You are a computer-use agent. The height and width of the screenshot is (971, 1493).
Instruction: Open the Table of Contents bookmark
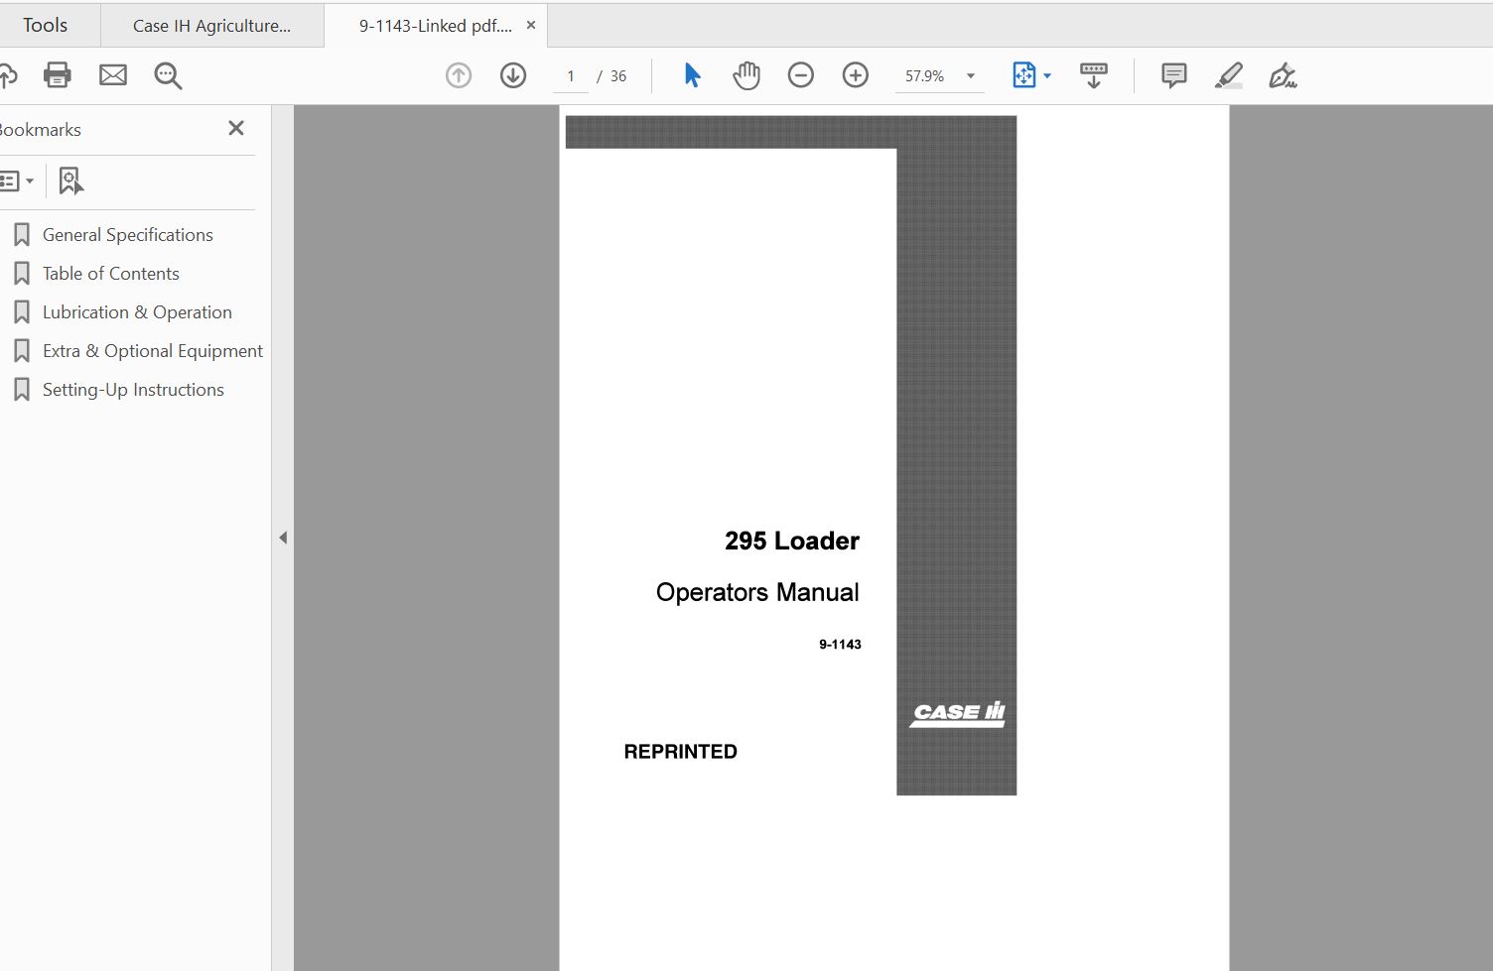tap(110, 273)
